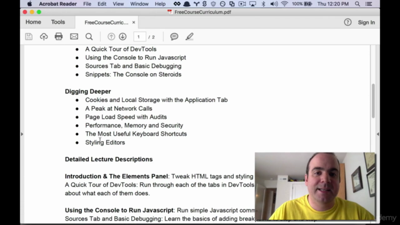Open Spotlight search icon in menu bar
The image size is (400, 225).
[357, 4]
